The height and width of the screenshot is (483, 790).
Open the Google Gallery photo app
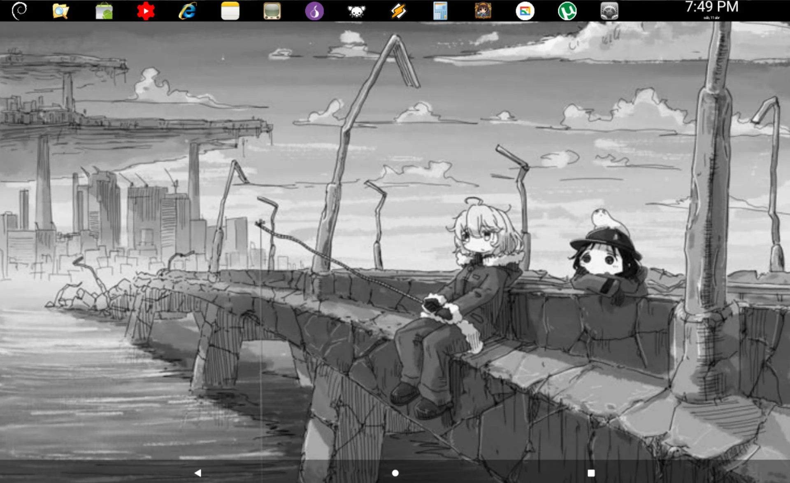pyautogui.click(x=525, y=11)
